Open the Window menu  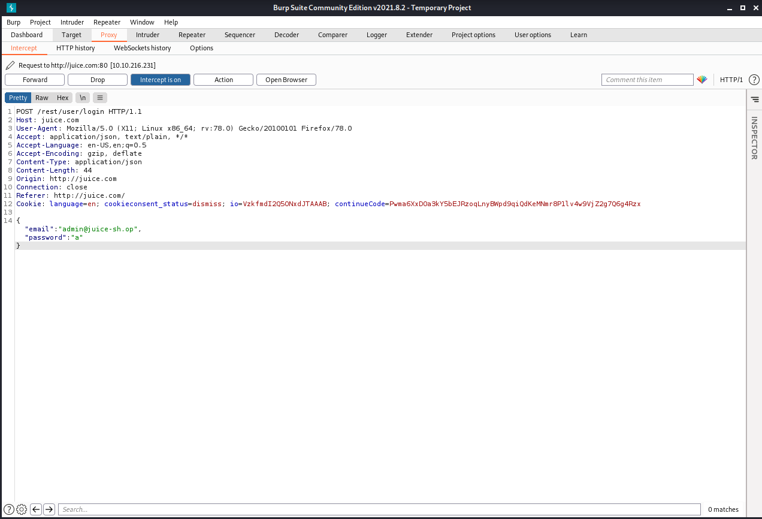point(142,22)
